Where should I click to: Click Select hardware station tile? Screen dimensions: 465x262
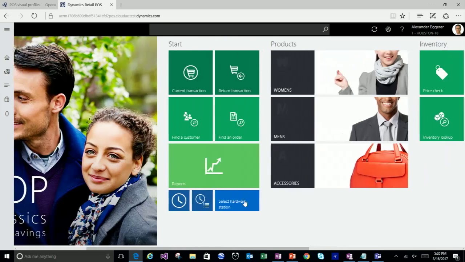click(x=237, y=201)
